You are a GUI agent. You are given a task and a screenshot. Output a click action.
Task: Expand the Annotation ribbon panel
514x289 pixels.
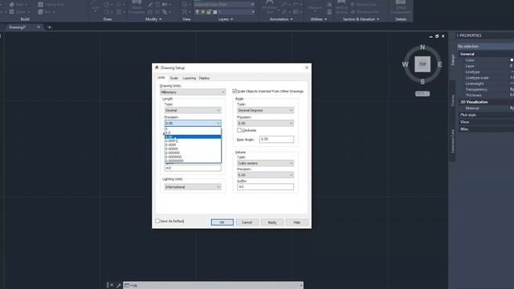tap(281, 19)
